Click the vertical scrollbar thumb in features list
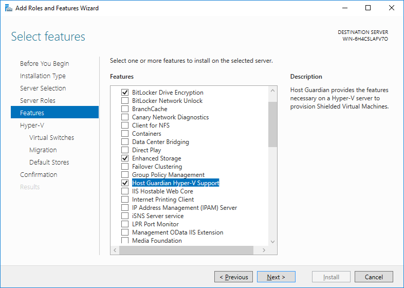Screen dimensions: 404x288 pyautogui.click(x=272, y=124)
